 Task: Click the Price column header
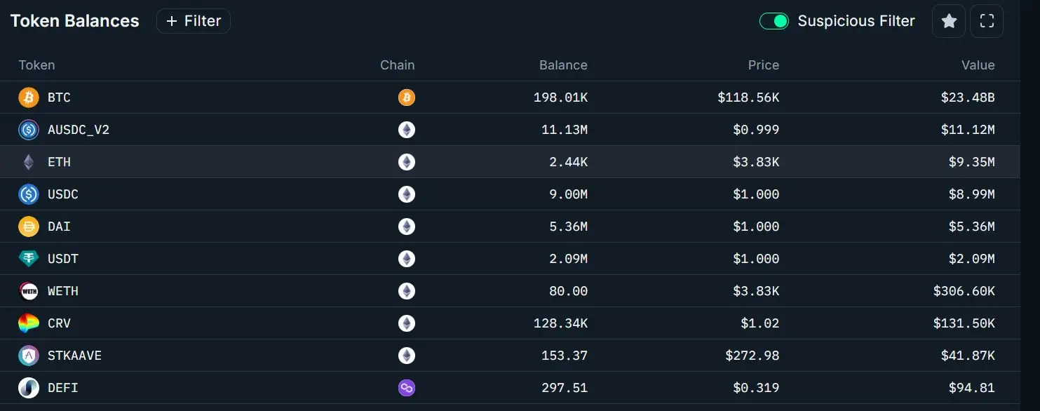(764, 65)
